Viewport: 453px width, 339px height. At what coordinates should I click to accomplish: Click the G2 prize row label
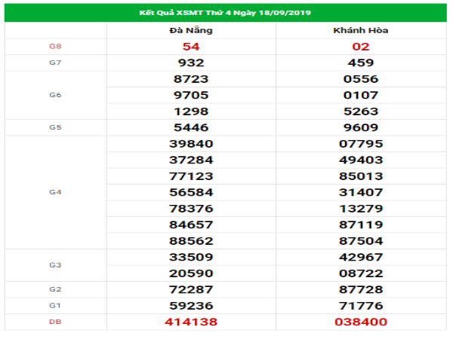(x=55, y=289)
